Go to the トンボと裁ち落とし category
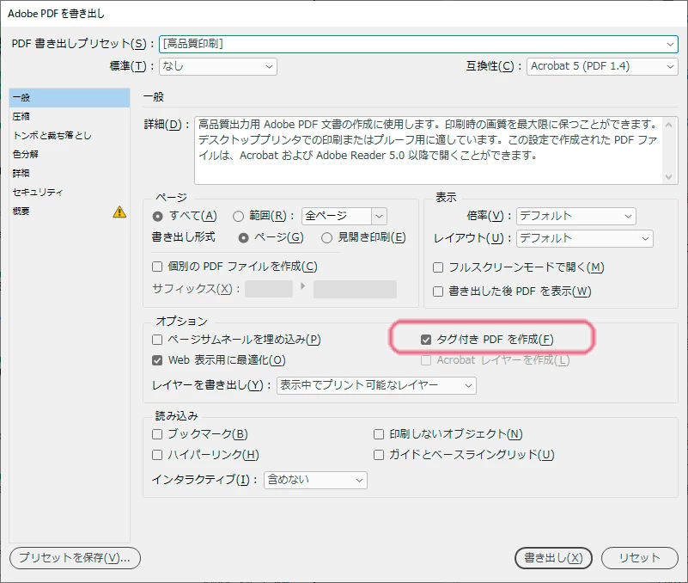 tap(70, 135)
